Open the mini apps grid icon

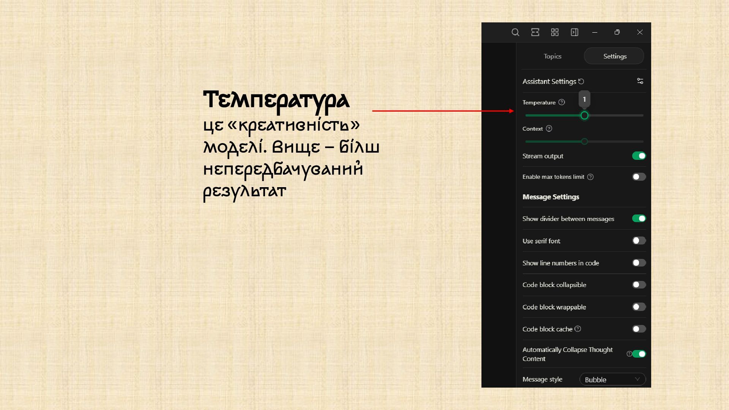point(555,32)
